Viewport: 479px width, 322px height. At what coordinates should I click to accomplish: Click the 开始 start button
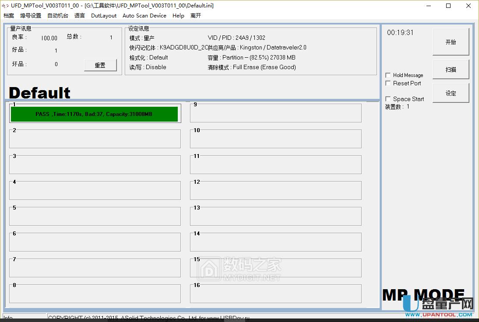[x=451, y=42]
